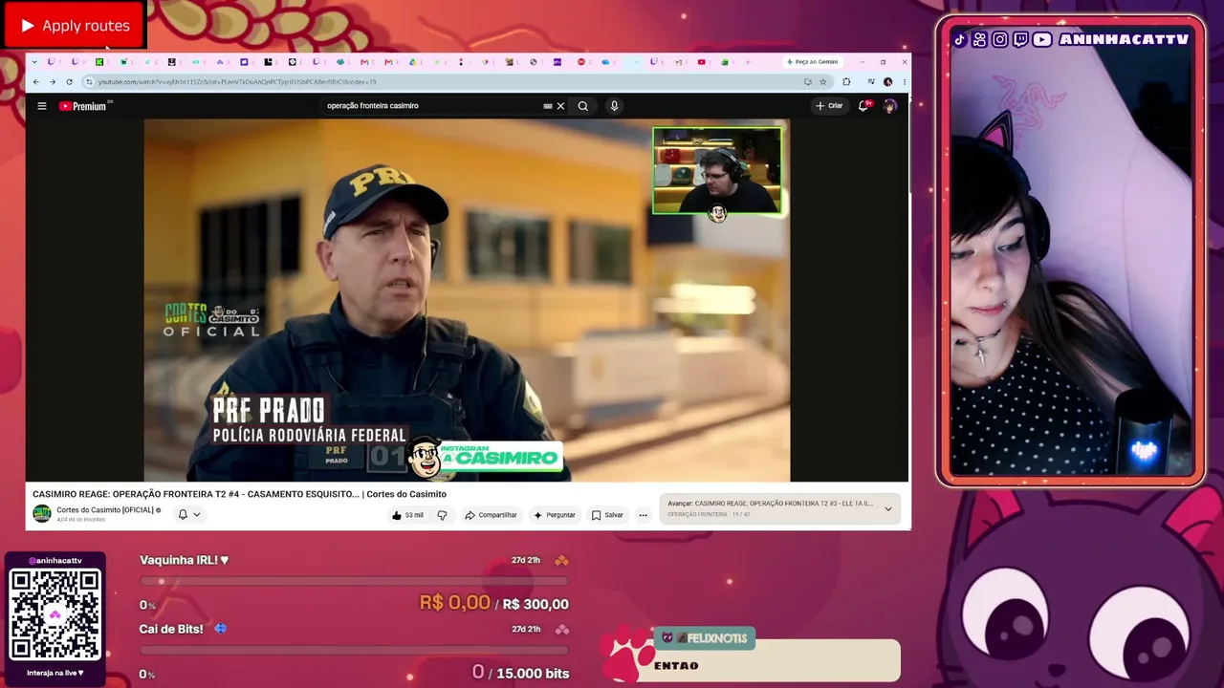Click the 15.000 bits goal text

pos(533,674)
